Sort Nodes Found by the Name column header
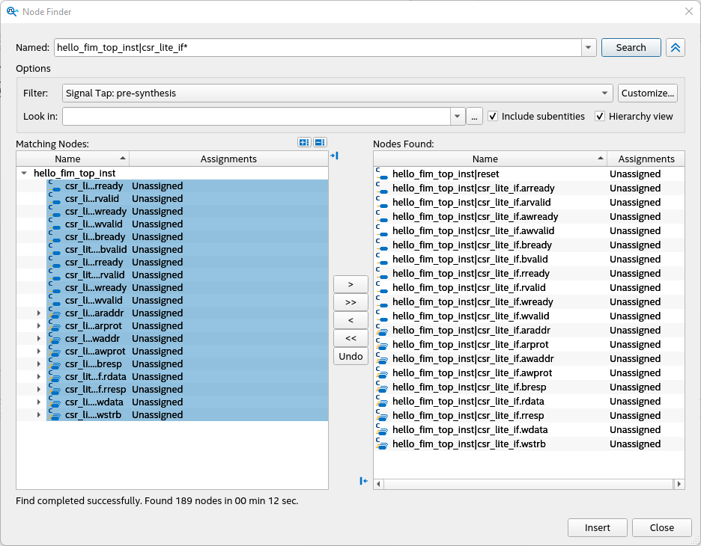Screen dimensions: 701x546 485,159
